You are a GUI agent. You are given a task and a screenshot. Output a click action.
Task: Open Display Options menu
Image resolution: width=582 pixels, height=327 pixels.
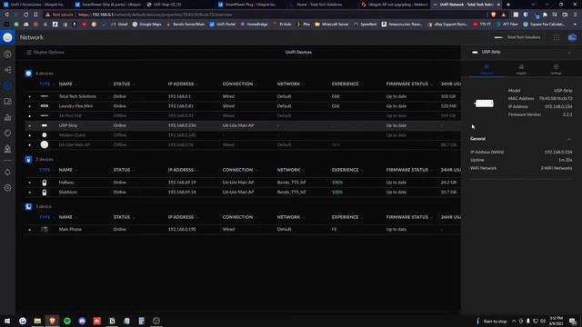pyautogui.click(x=45, y=53)
